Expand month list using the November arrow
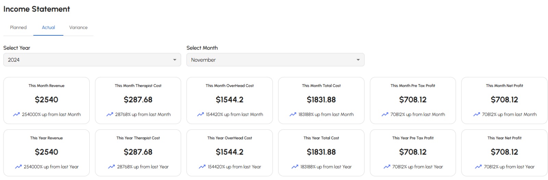The height and width of the screenshot is (180, 548). tap(358, 60)
